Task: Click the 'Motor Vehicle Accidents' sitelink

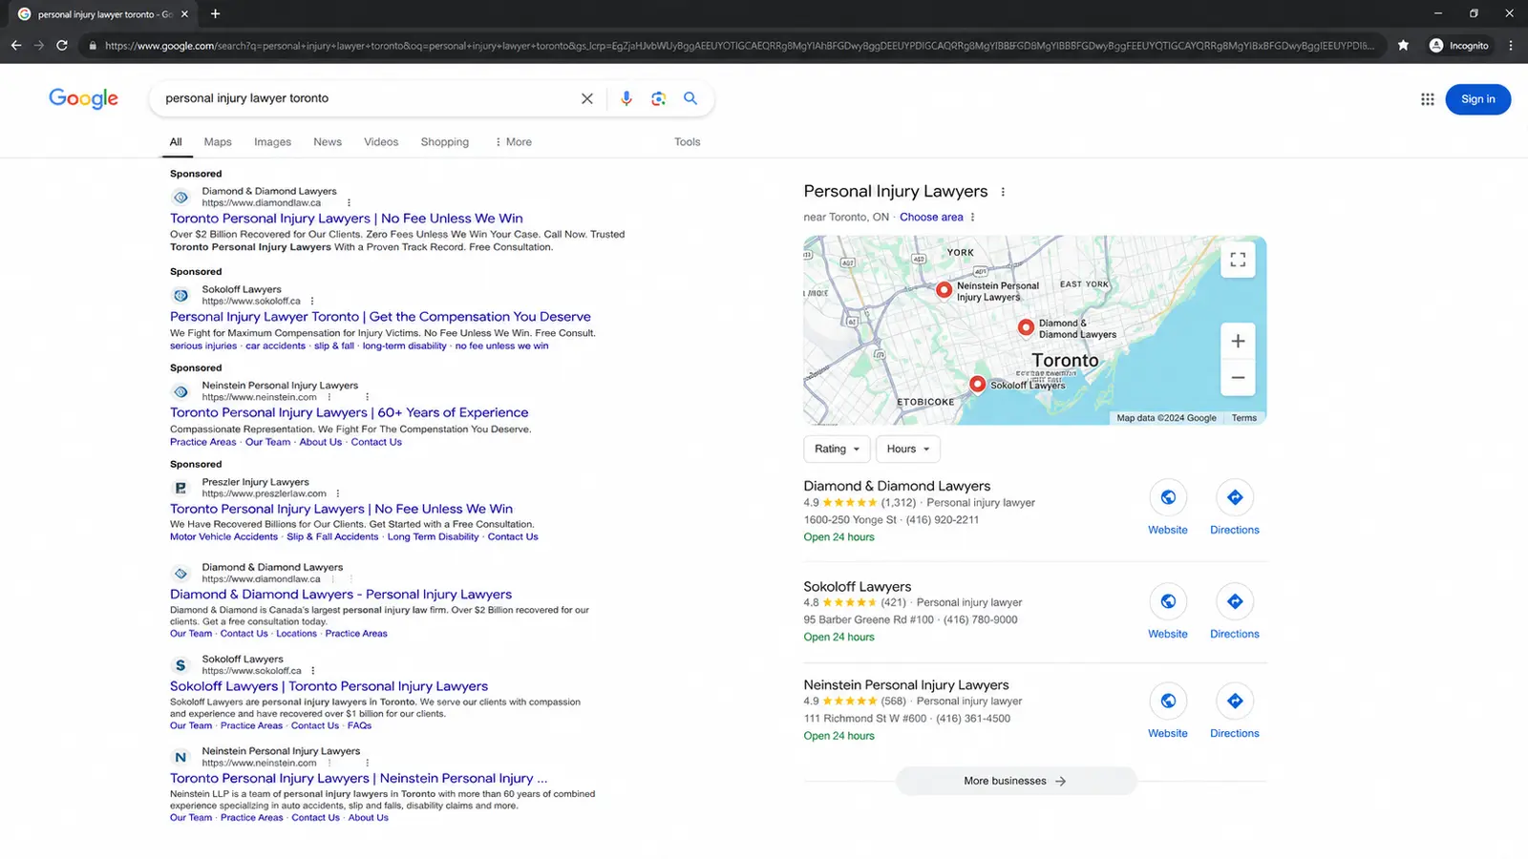Action: tap(223, 537)
